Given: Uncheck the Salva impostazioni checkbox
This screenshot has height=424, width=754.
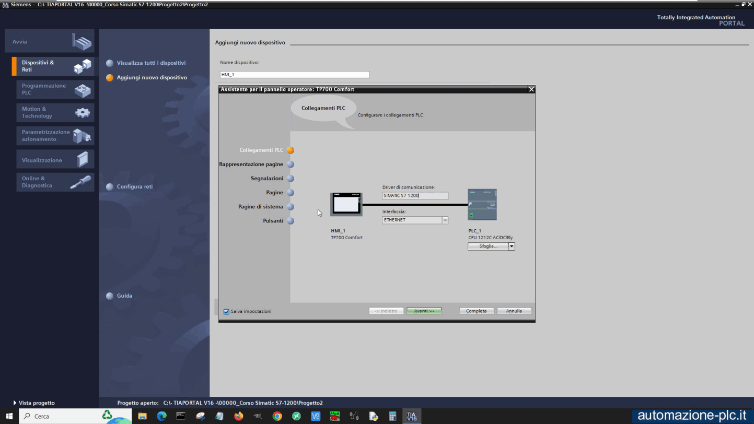Looking at the screenshot, I should click(x=226, y=311).
